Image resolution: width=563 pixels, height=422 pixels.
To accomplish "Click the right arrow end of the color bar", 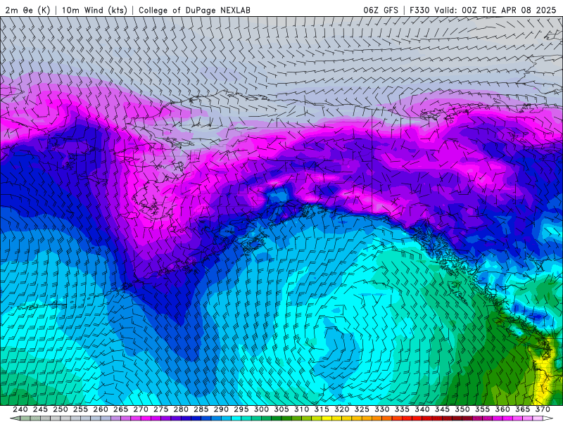I will click(x=549, y=418).
